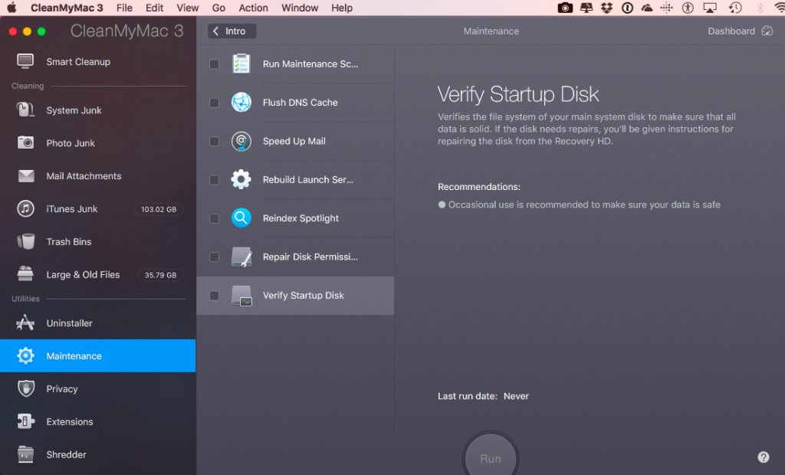Open Uninstaller icon in sidebar
Viewport: 785px width, 475px height.
[25, 323]
